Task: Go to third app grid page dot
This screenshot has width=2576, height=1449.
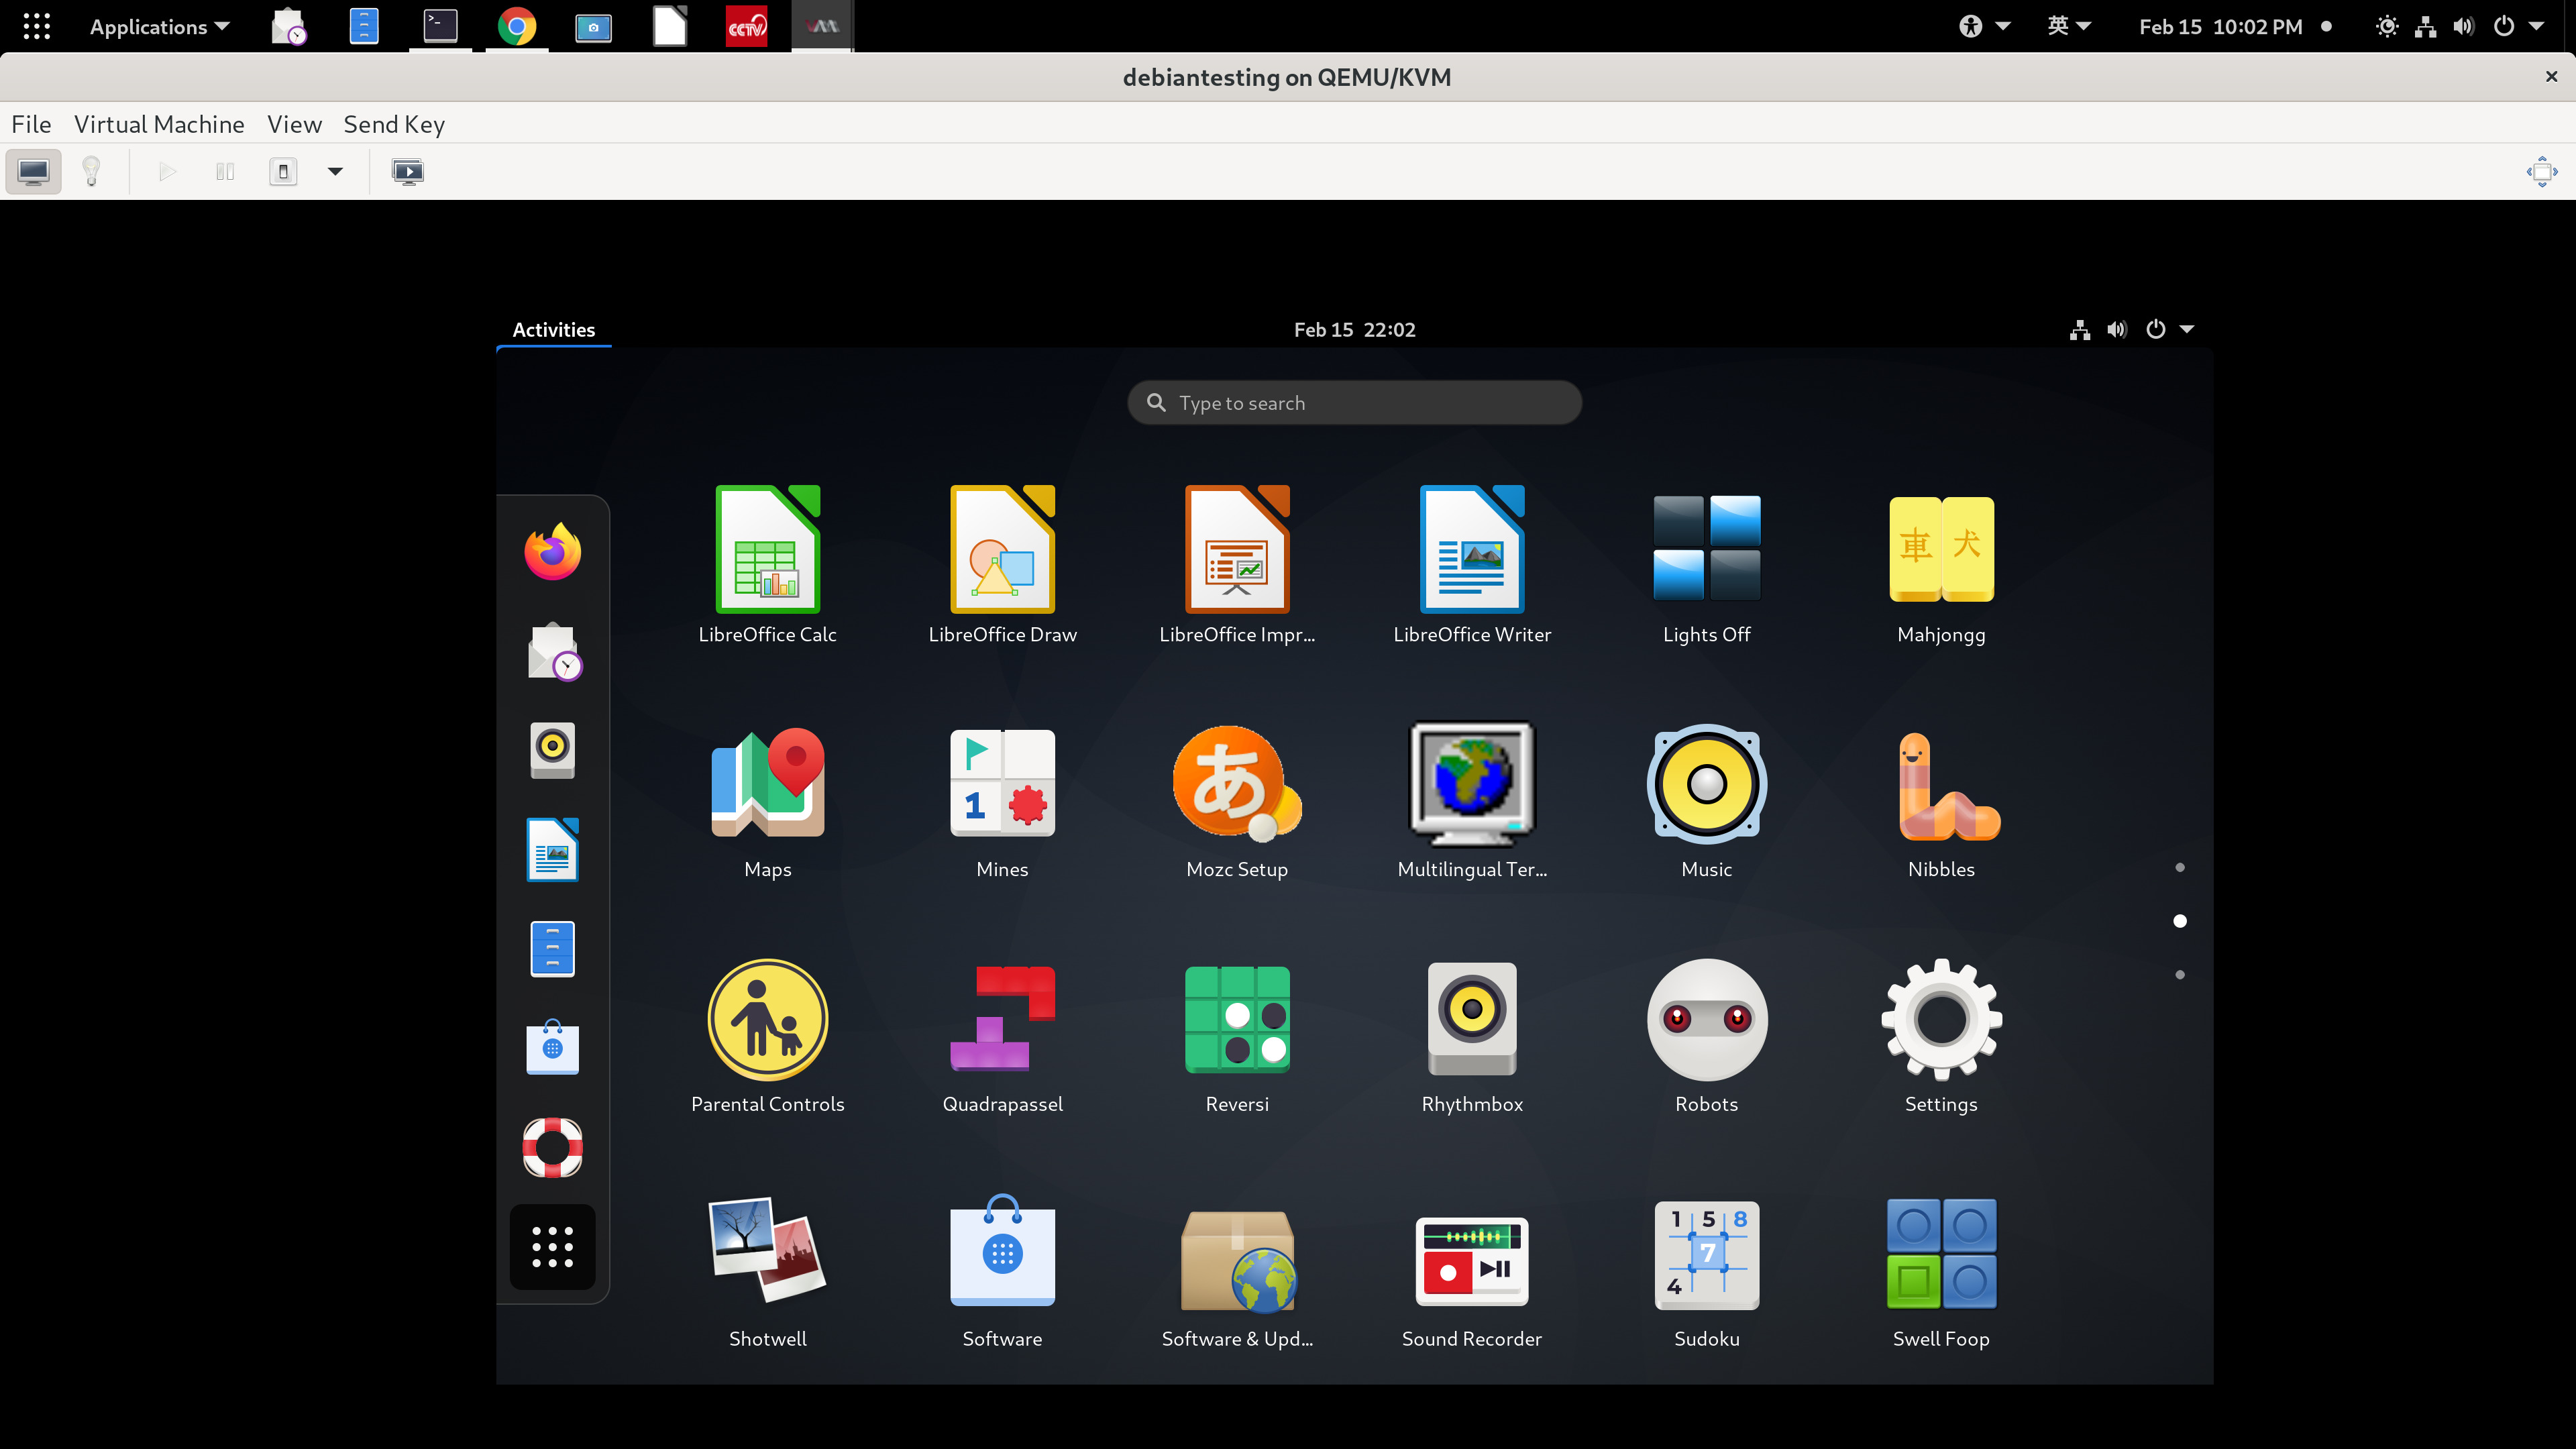Action: [2179, 974]
